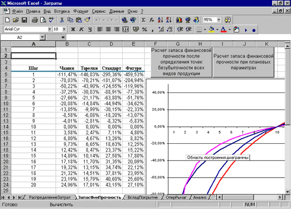Viewport: 291px width, 209px height.
Task: Apply the red font color A
Action: click(x=224, y=30)
